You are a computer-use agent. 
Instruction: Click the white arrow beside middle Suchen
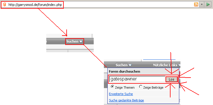coord(81,41)
